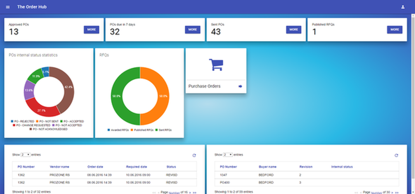Click POs due in 7 days count 32
The image size is (415, 194).
coord(115,32)
